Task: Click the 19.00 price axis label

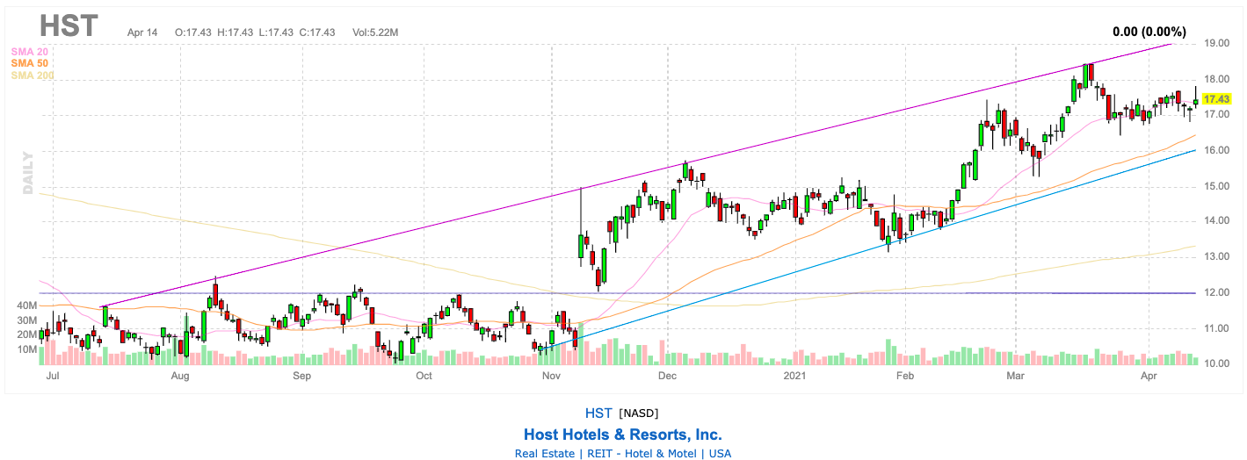Action: click(1216, 43)
